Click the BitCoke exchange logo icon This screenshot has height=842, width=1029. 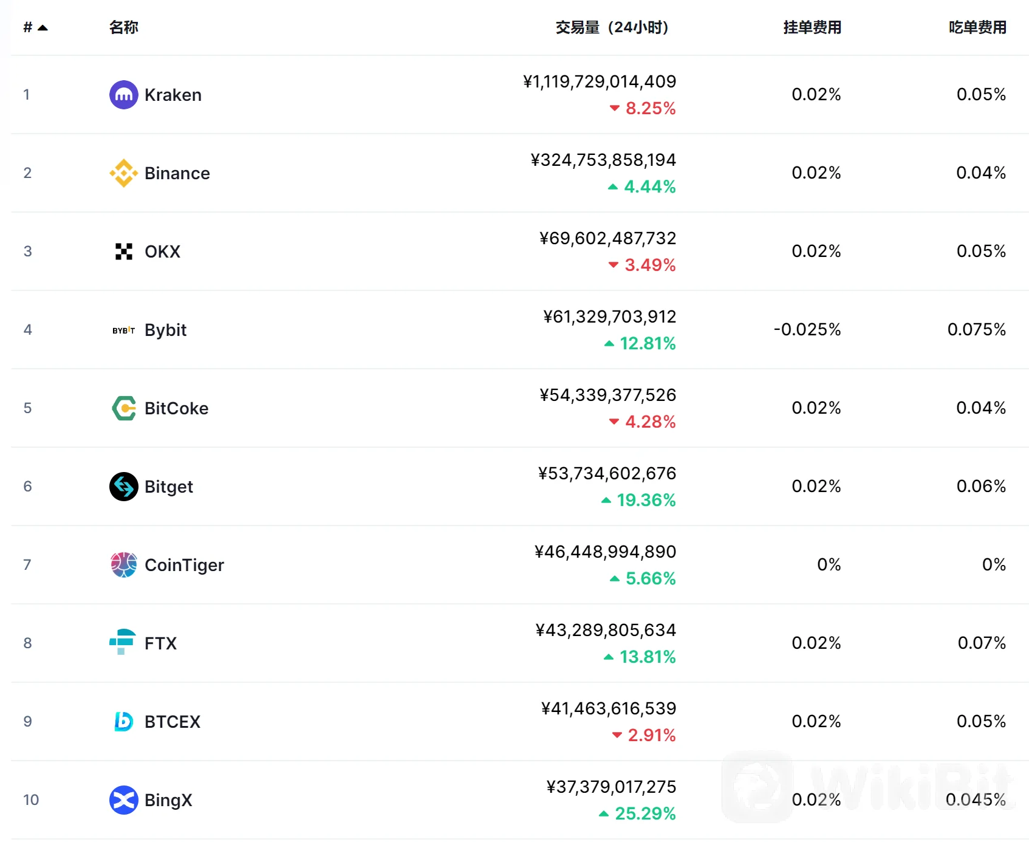tap(123, 408)
